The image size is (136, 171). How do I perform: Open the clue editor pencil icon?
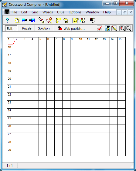tap(75, 20)
